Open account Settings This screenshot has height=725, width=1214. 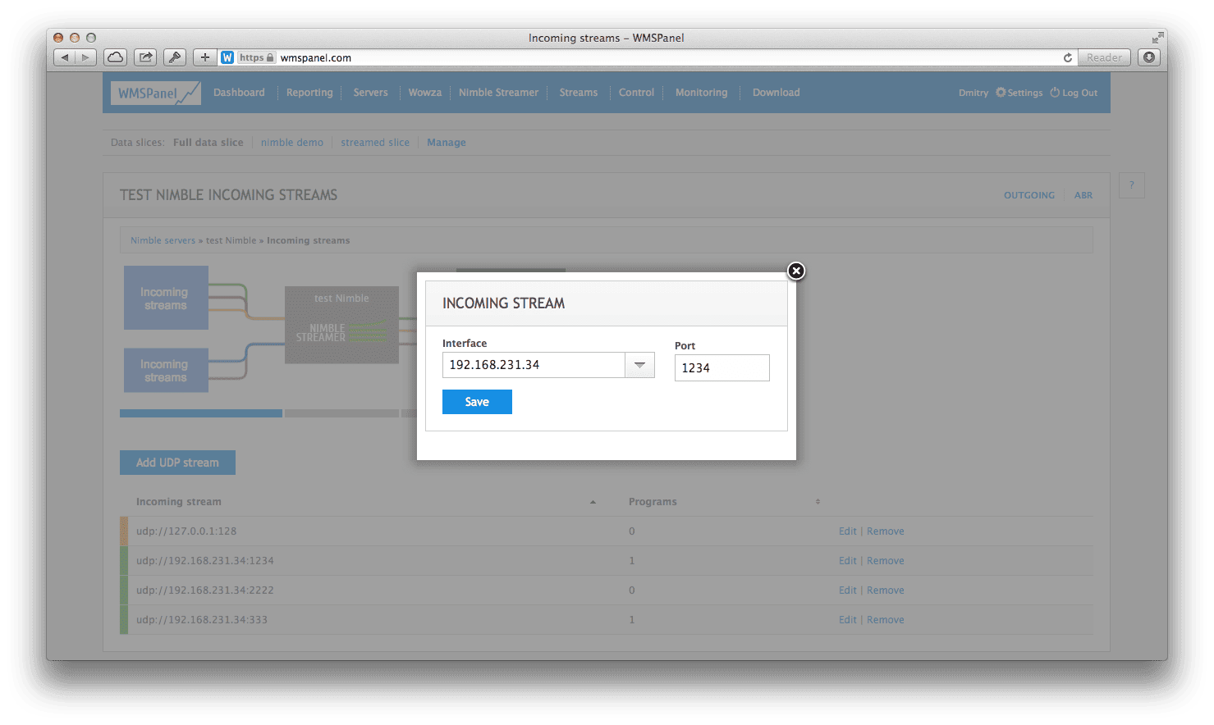[1019, 93]
